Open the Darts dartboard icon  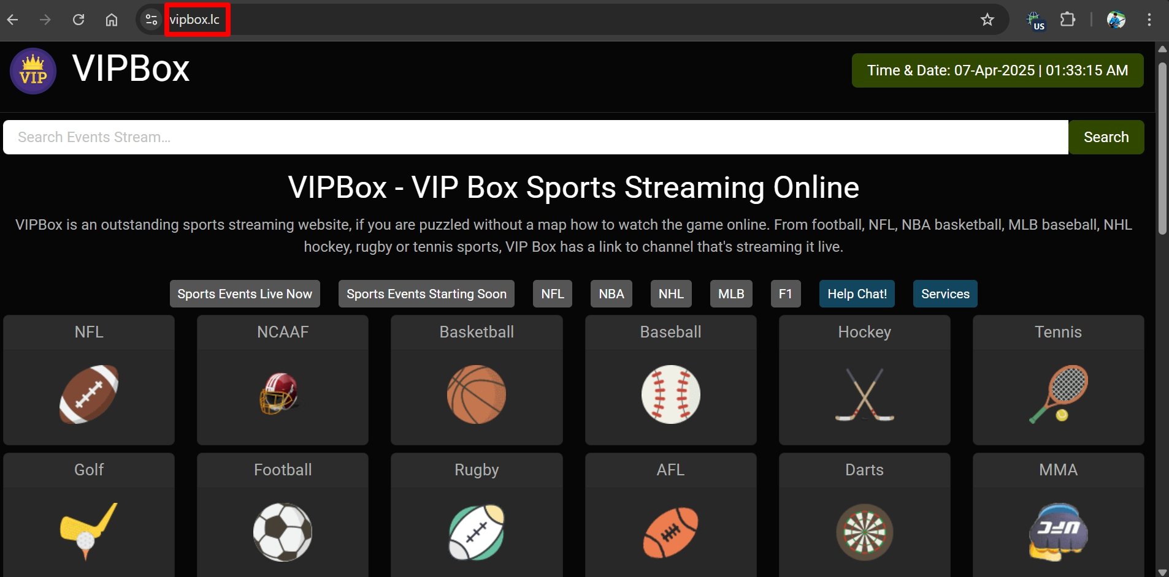(x=865, y=532)
